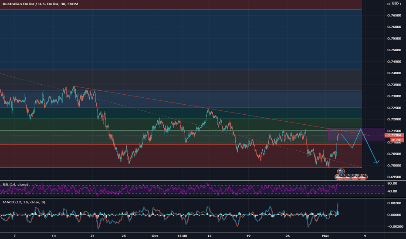Open the leftmost US flag event marker badged 2
This screenshot has height=239, width=406.
coord(338,177)
